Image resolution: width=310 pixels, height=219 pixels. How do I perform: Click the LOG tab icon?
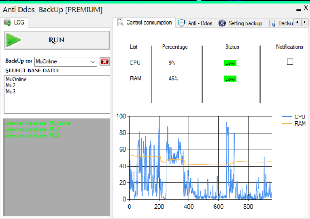[8, 23]
